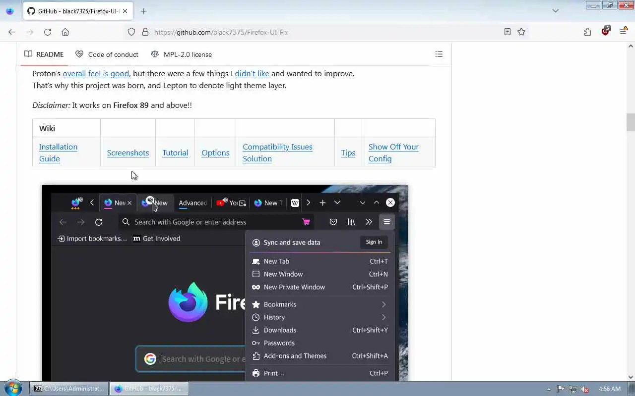The height and width of the screenshot is (396, 635).
Task: Open the Extensions puzzle icon
Action: (x=587, y=32)
